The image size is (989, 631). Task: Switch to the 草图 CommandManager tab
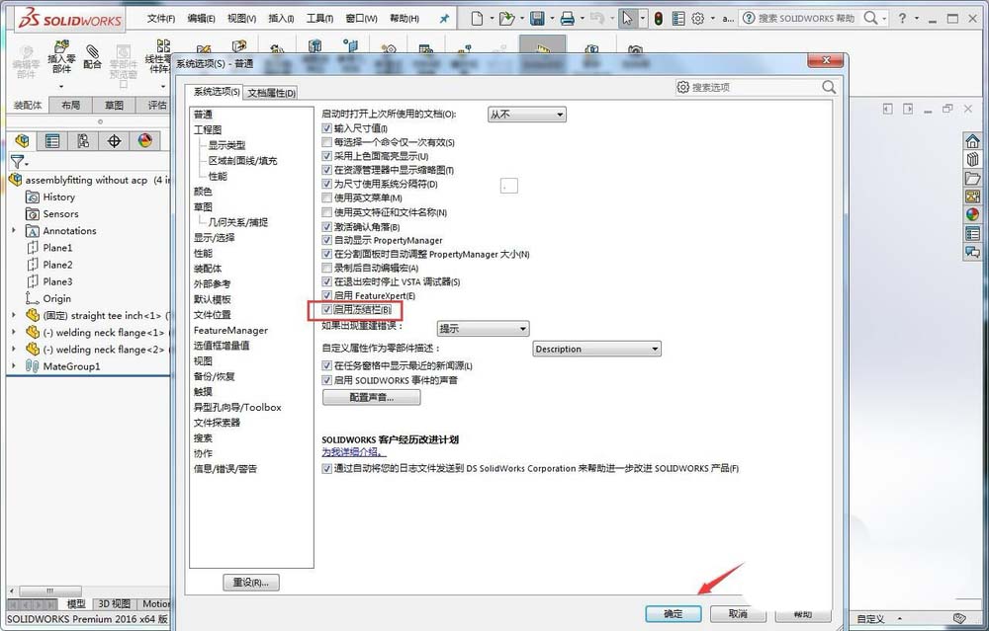(x=114, y=105)
